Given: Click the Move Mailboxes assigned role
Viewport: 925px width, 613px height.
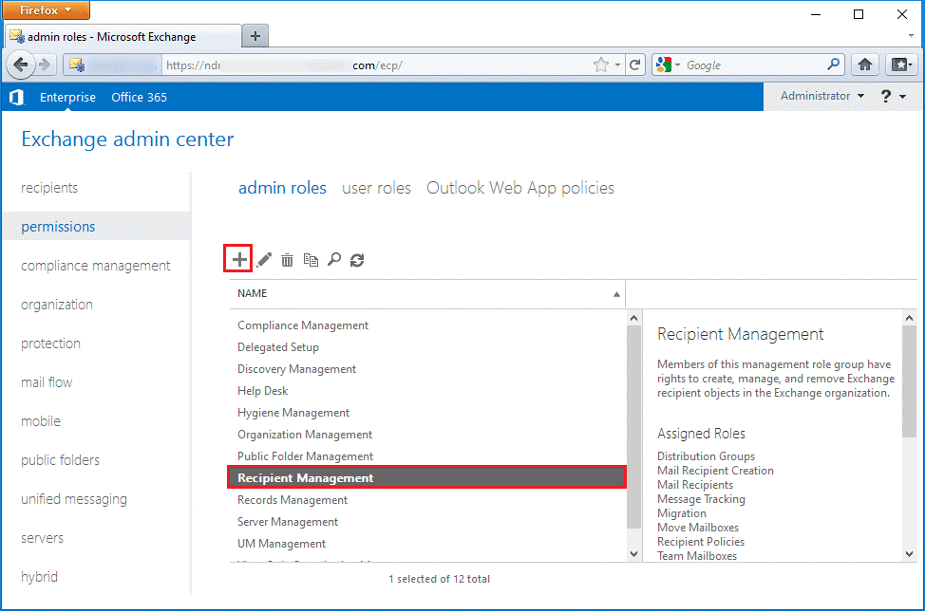Looking at the screenshot, I should point(698,528).
